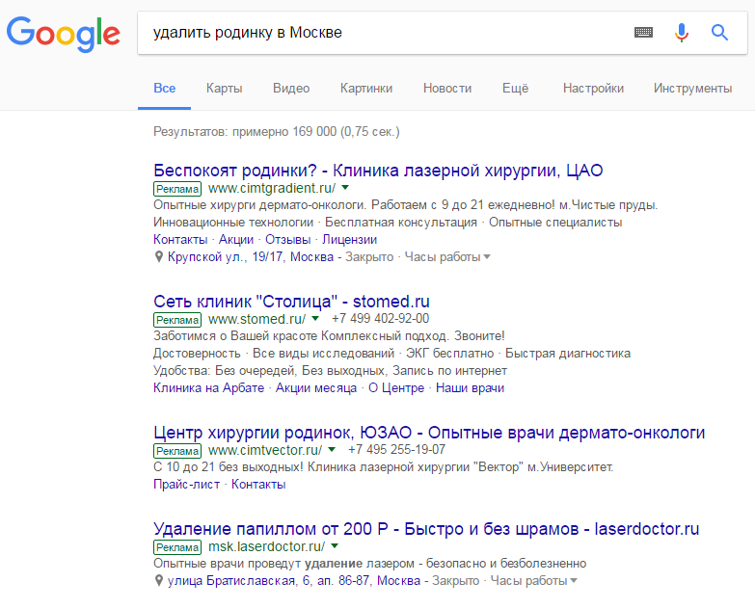Viewport: 755px width, 609px height.
Task: Click the magnifying glass search button
Action: [719, 33]
